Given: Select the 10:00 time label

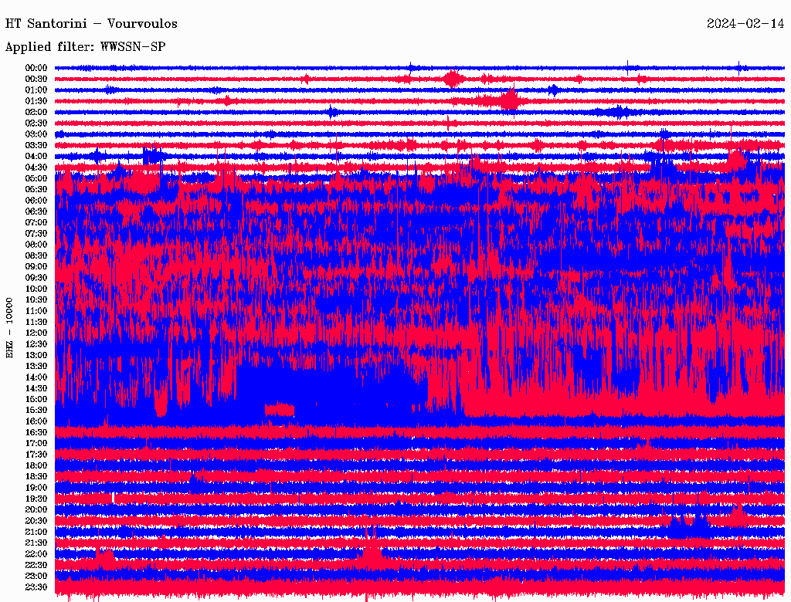Looking at the screenshot, I should click(36, 289).
